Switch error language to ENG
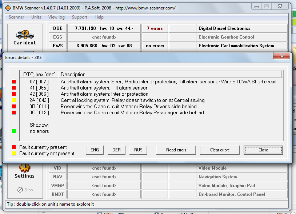 click(x=95, y=150)
